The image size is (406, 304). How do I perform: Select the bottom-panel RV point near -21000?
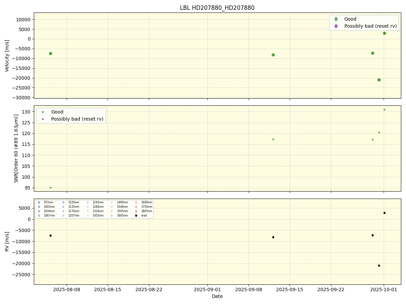pyautogui.click(x=379, y=265)
